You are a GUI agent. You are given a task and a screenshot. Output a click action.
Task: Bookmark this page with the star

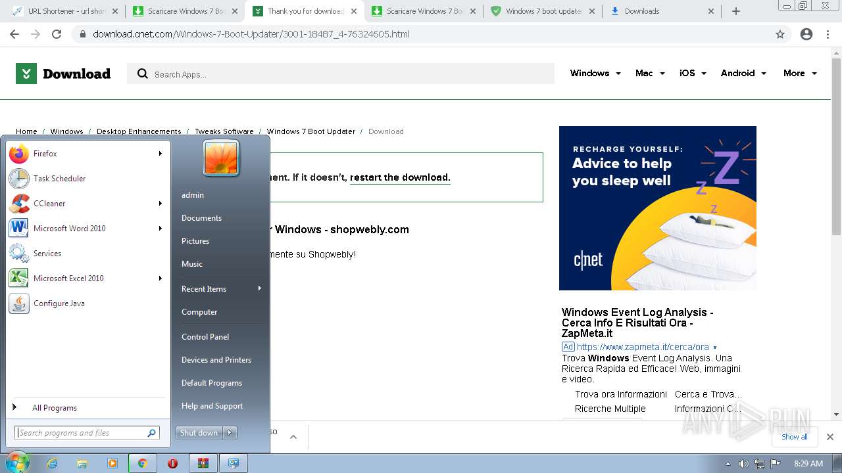pos(780,34)
